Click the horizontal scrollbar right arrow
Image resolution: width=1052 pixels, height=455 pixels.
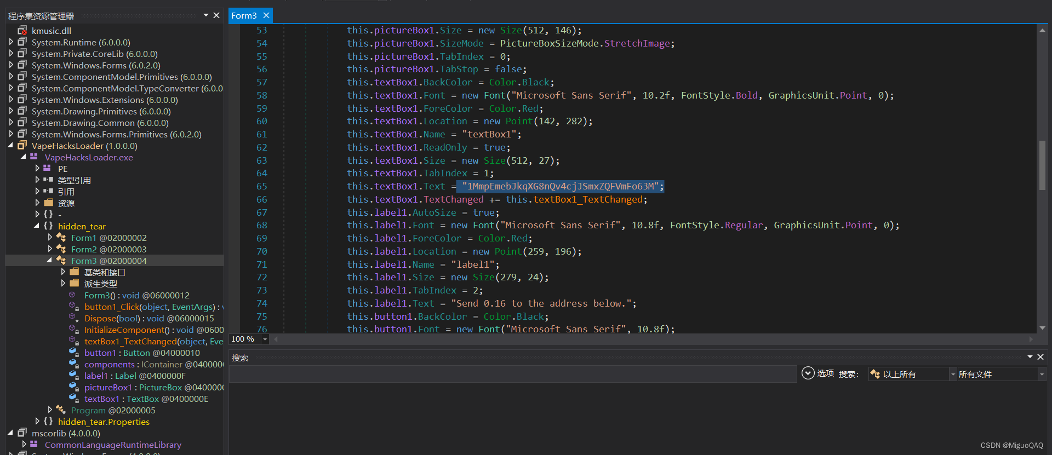pos(1031,339)
